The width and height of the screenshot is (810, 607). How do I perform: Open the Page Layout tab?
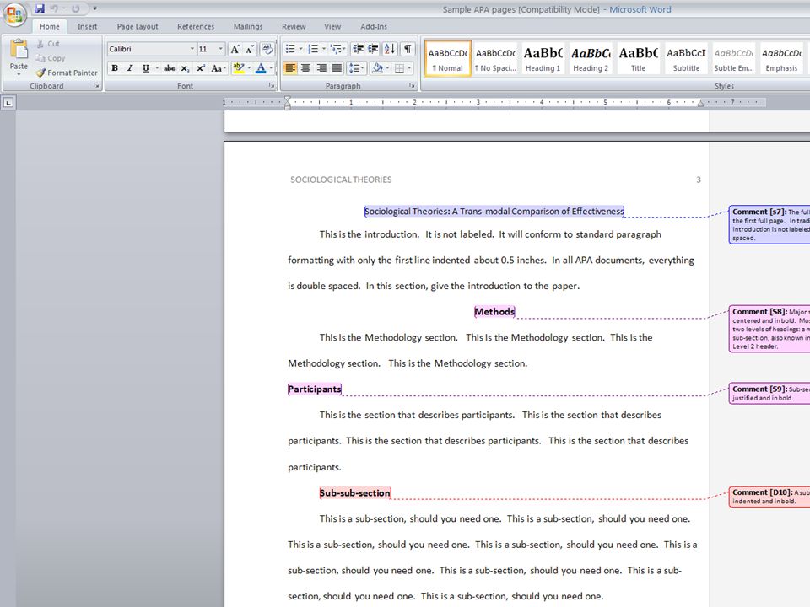[x=138, y=26]
